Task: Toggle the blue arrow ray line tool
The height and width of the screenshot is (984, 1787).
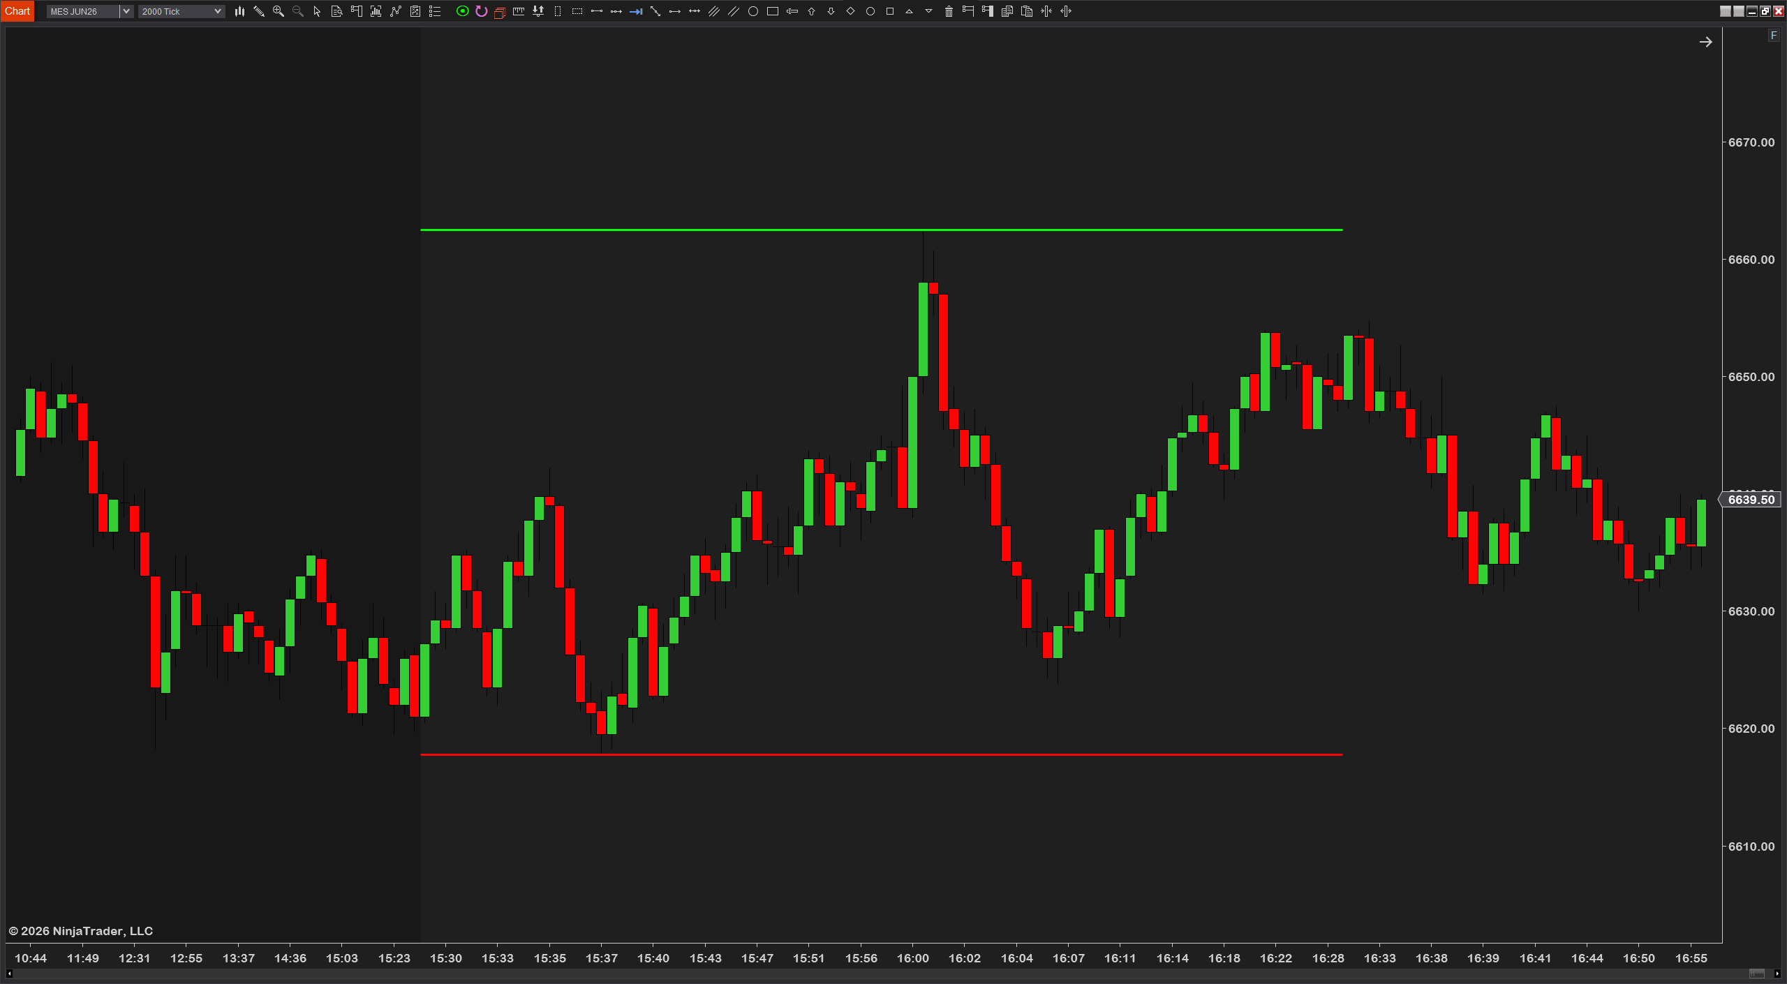Action: coord(636,11)
